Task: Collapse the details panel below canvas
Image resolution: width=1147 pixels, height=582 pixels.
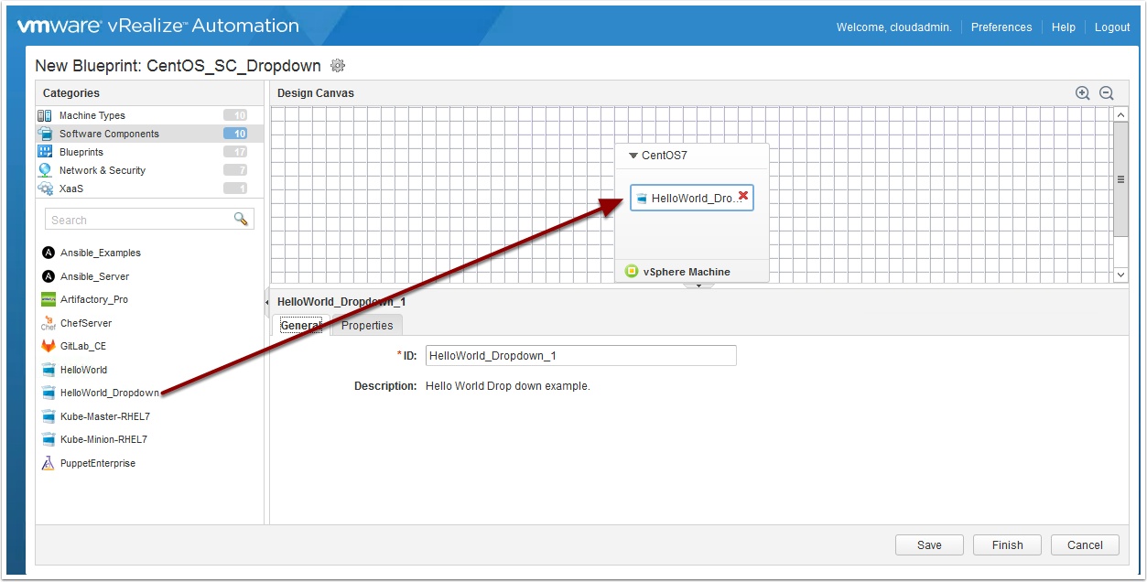Action: [698, 286]
